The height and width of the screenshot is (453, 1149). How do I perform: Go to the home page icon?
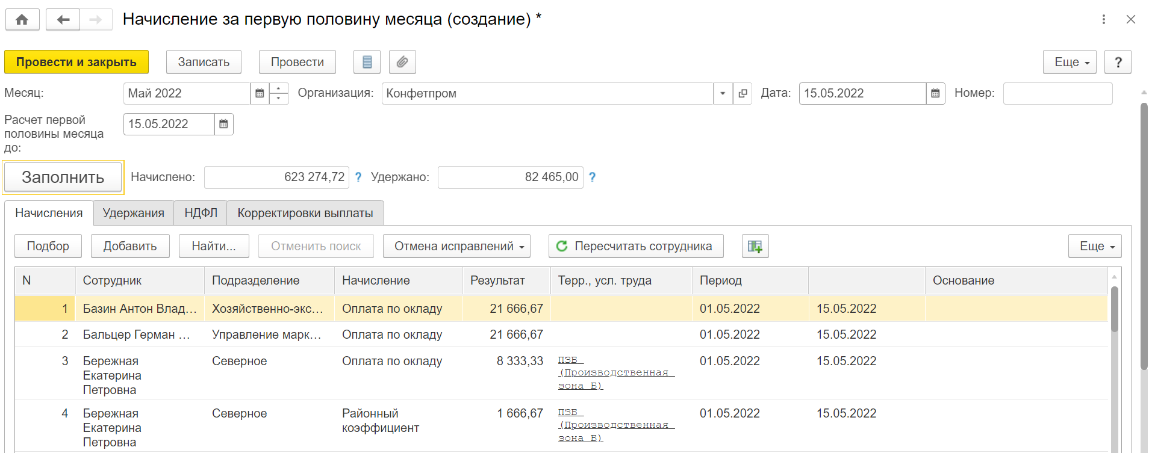click(x=22, y=19)
